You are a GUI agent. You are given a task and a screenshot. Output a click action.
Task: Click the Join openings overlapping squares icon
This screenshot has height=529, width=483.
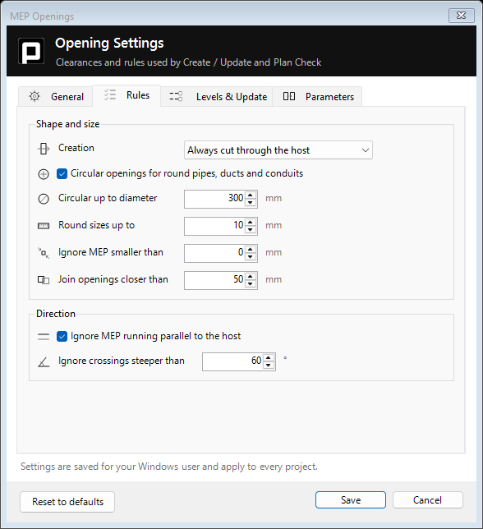click(44, 279)
